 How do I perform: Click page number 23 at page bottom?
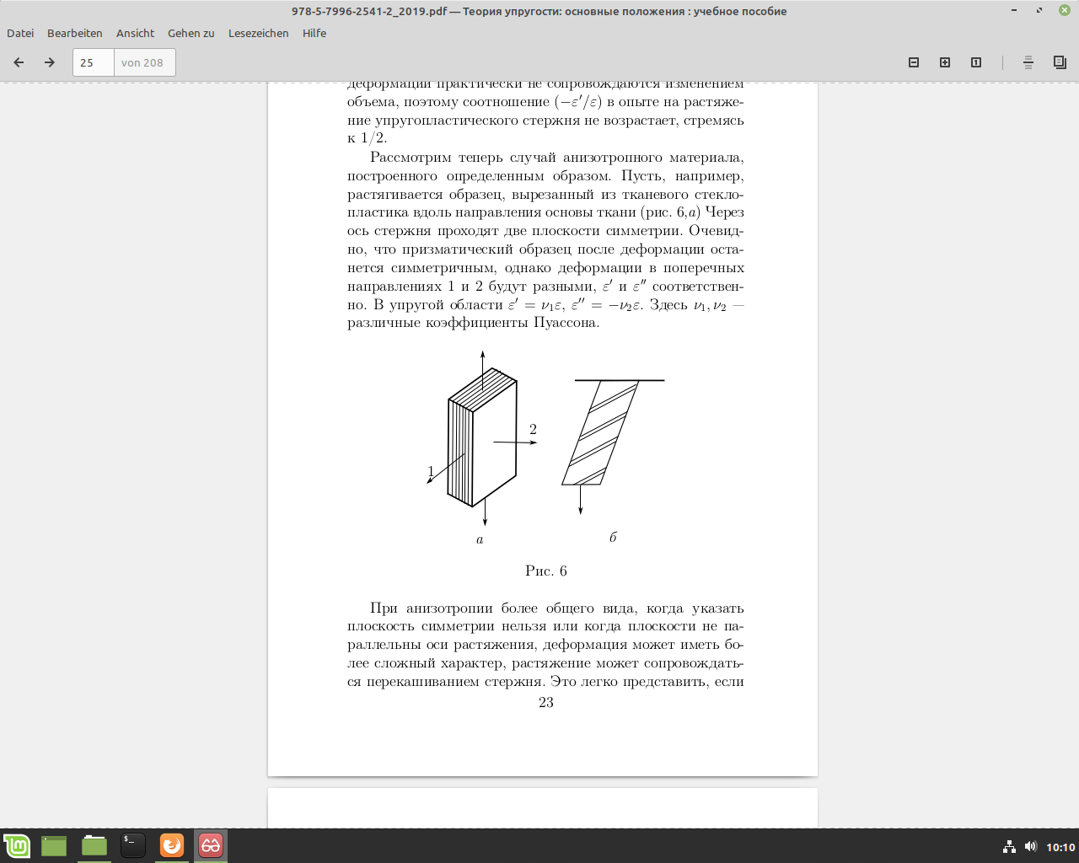pos(546,703)
